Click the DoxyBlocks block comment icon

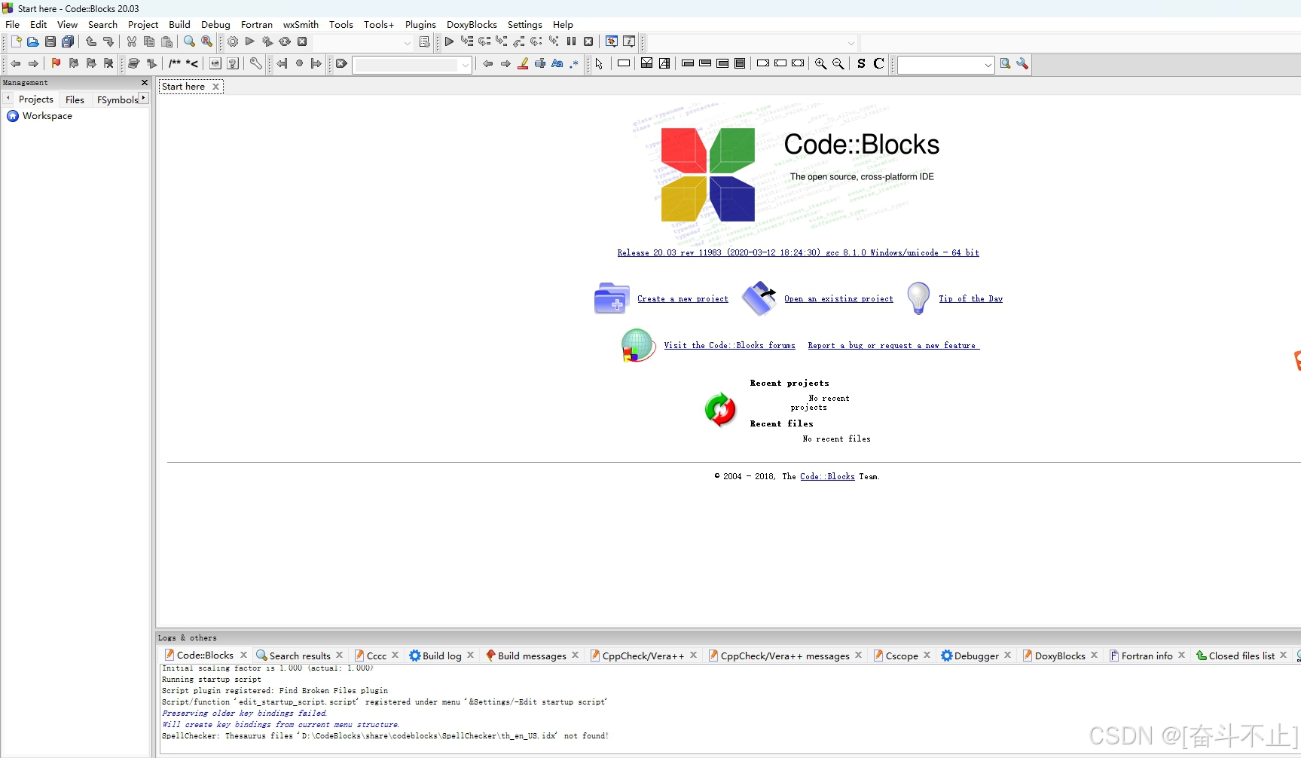point(175,64)
